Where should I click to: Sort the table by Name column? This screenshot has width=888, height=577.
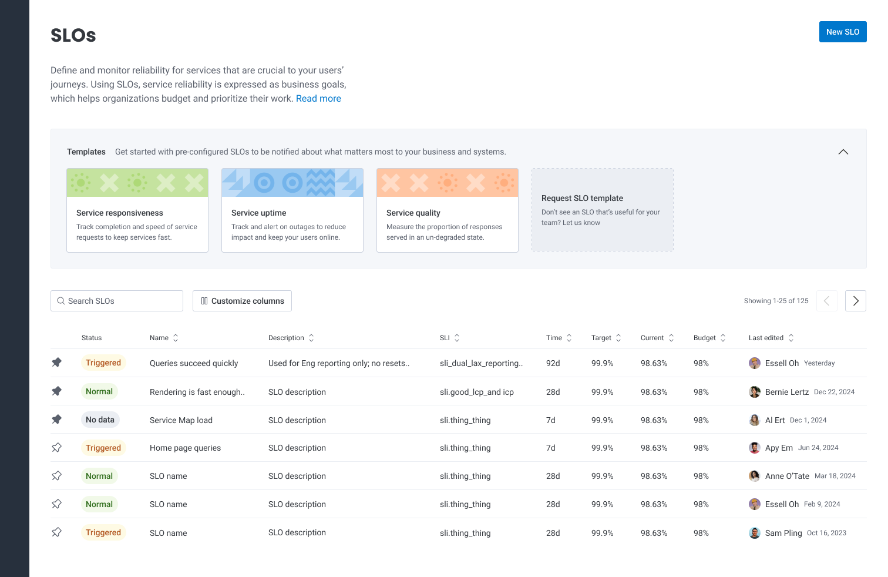pyautogui.click(x=175, y=338)
